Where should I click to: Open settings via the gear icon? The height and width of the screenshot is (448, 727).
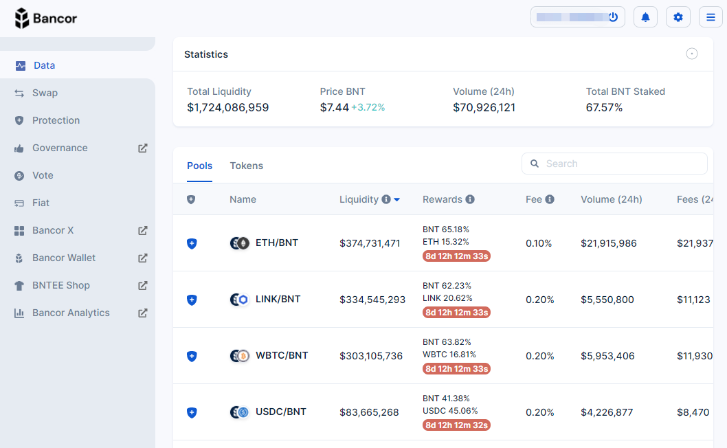[678, 17]
